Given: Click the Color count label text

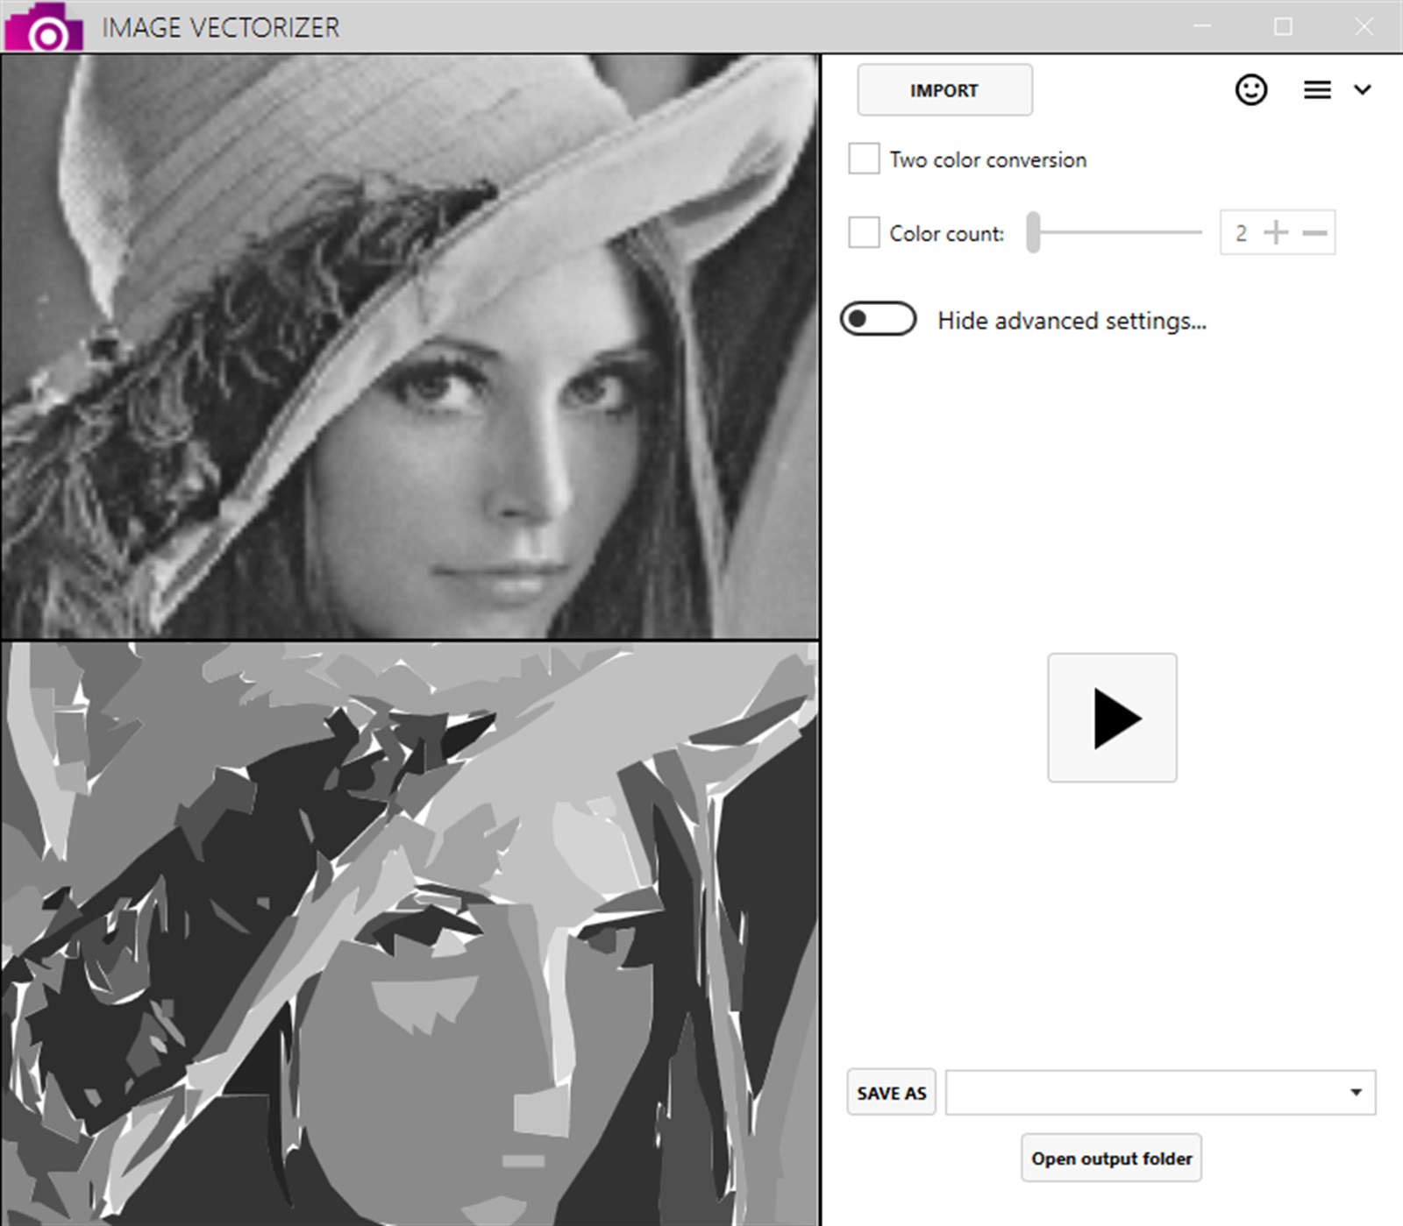Looking at the screenshot, I should 947,233.
